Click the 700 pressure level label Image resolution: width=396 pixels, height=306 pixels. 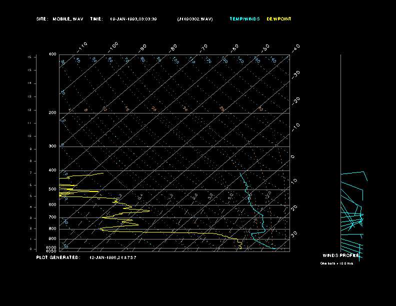(52, 217)
